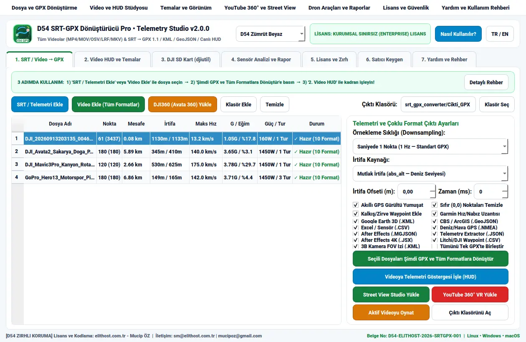Click the Temizle button
Screen dimensions: 526x342
click(275, 104)
